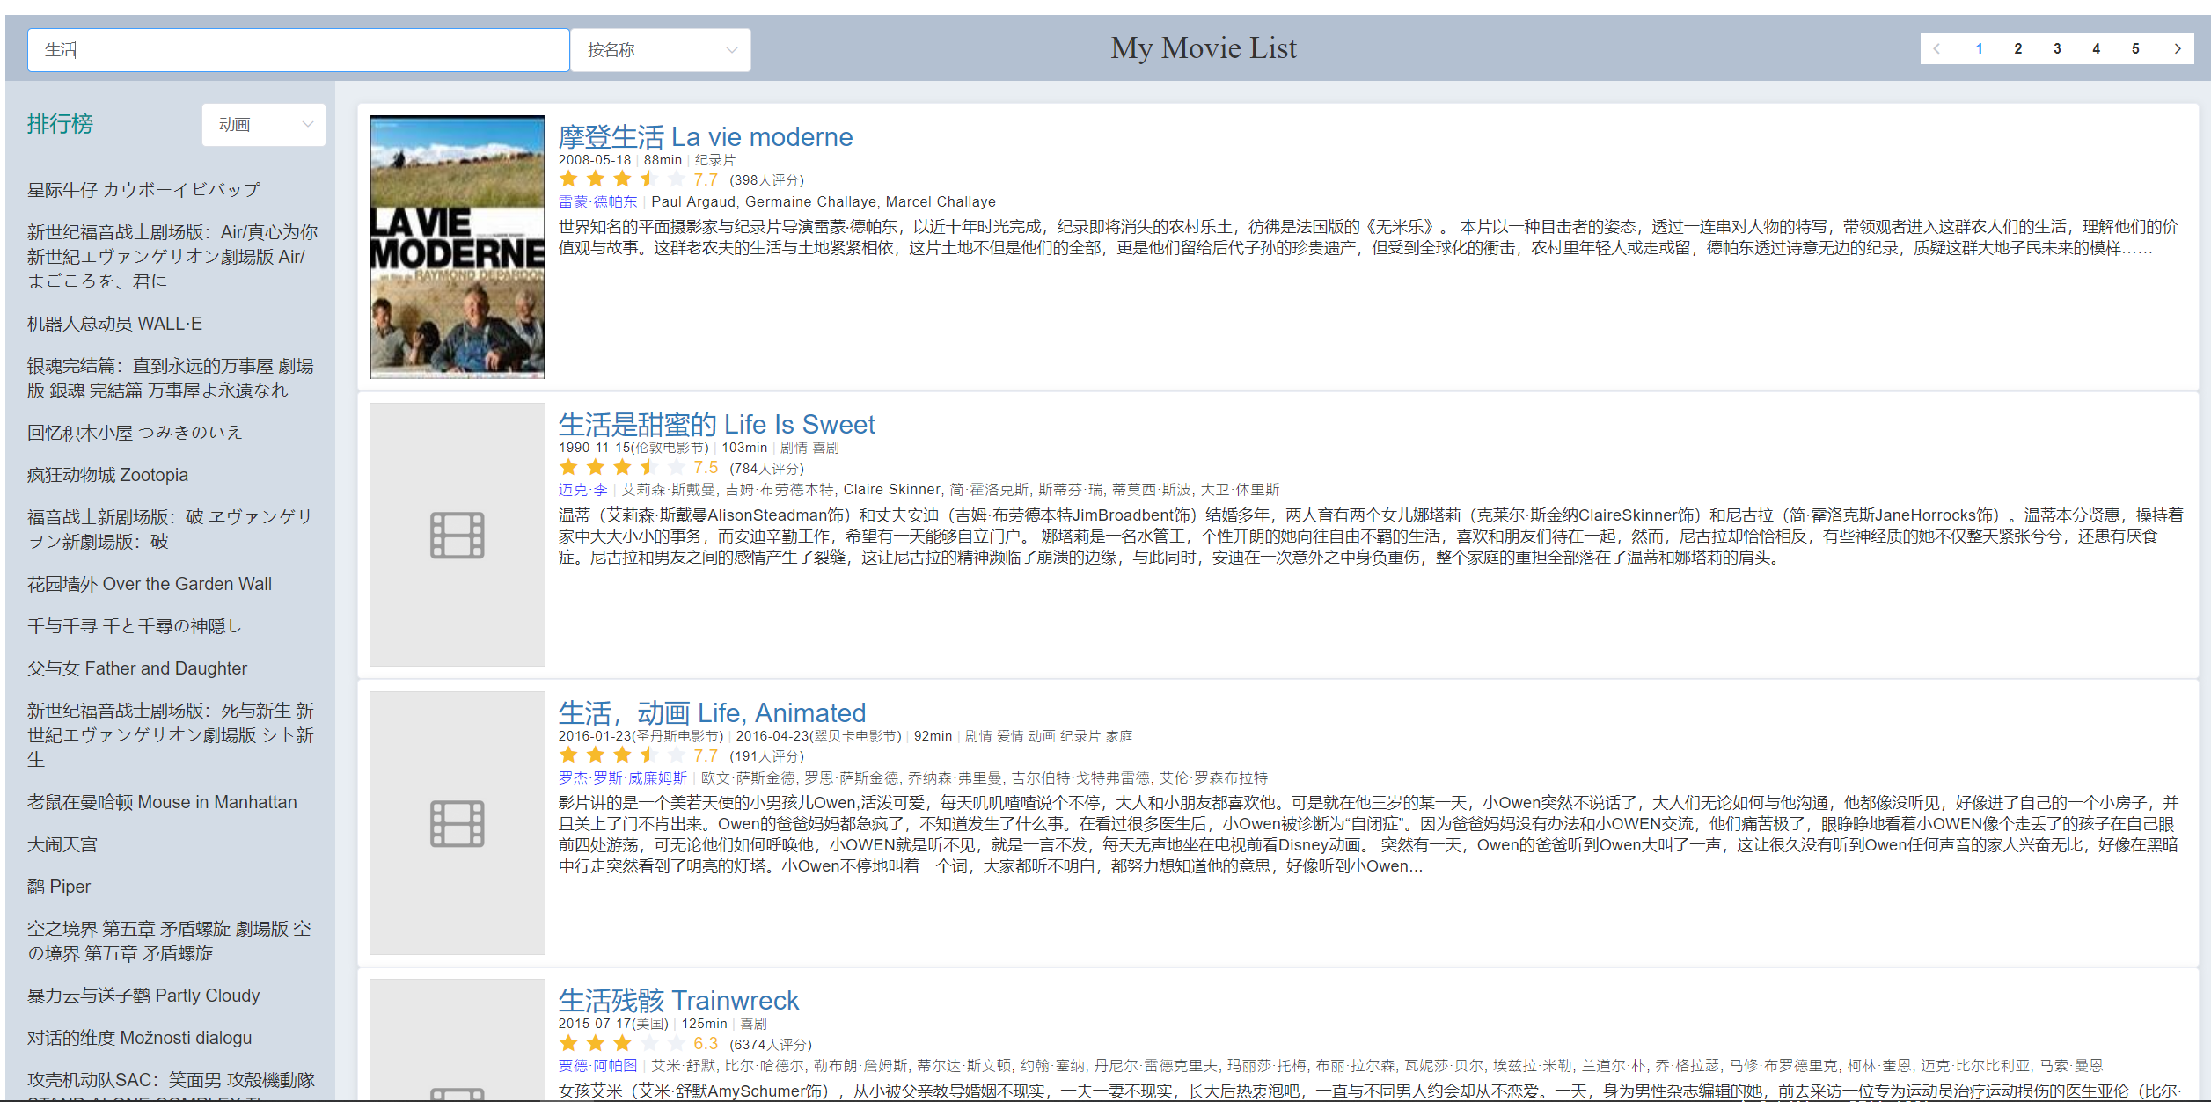Open 生活残骸 Trainwreck movie title
This screenshot has width=2211, height=1102.
click(678, 1001)
